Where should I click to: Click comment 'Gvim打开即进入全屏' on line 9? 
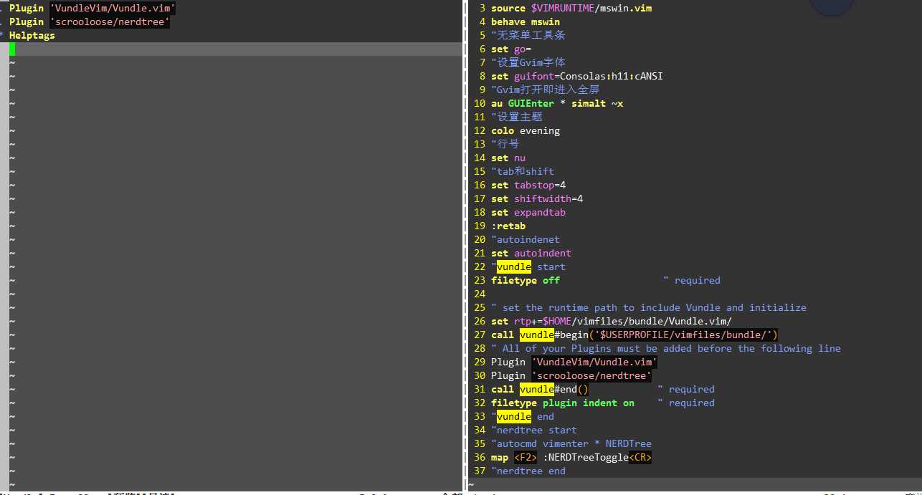(x=546, y=90)
